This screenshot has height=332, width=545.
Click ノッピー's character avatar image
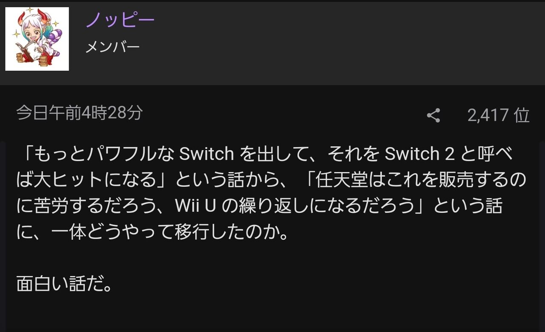pyautogui.click(x=37, y=39)
